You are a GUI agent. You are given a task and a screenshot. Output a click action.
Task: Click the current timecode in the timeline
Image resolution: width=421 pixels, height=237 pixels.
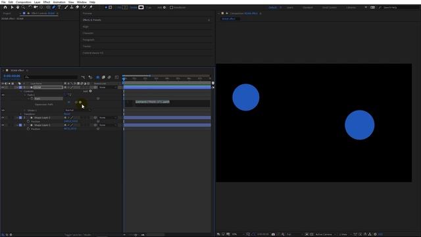coord(12,76)
